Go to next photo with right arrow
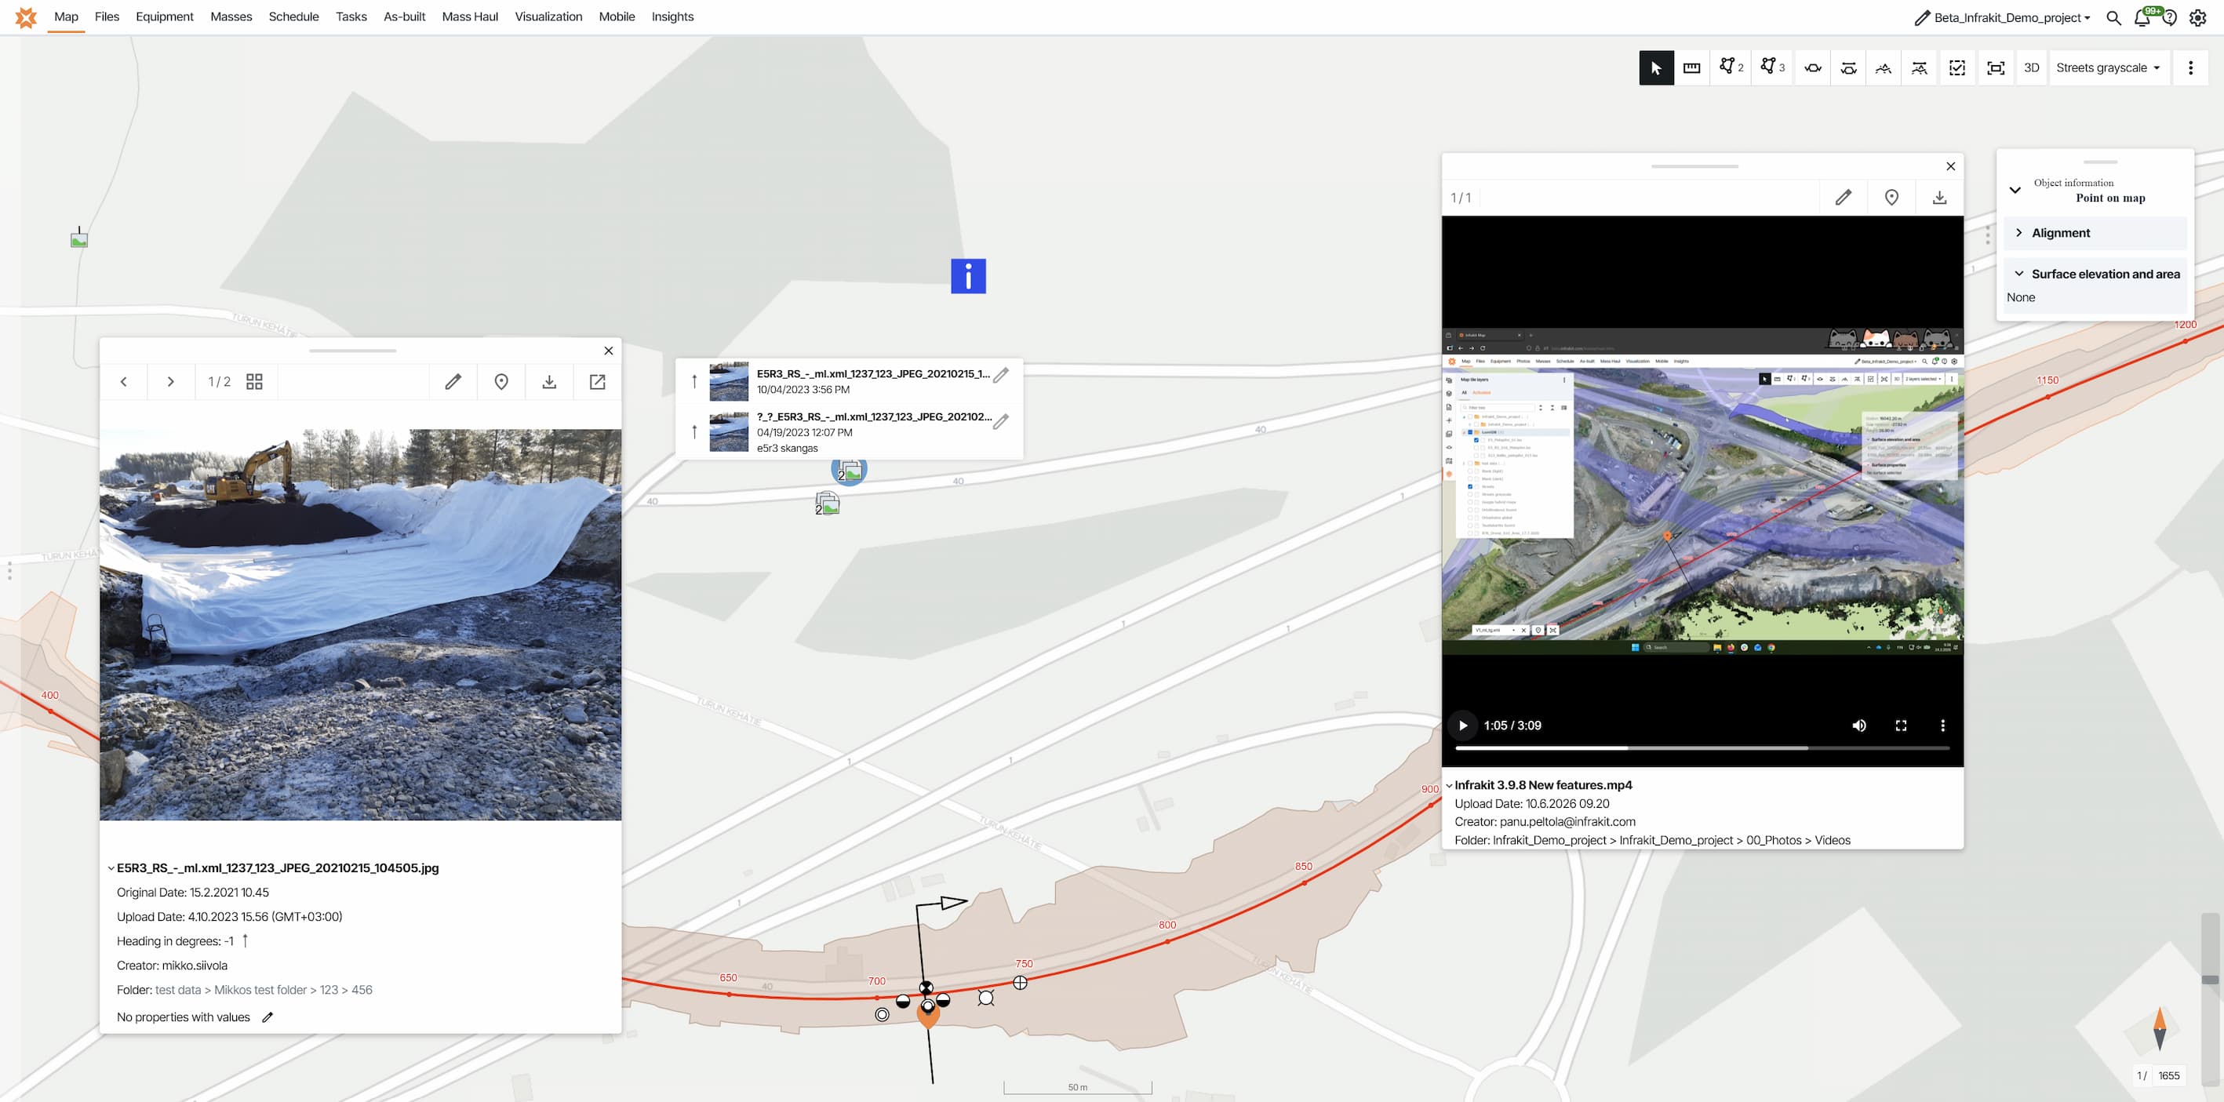Viewport: 2224px width, 1102px height. [x=170, y=381]
